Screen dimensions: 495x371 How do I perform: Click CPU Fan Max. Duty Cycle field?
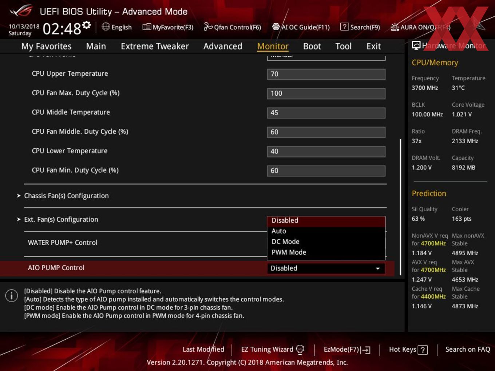coord(326,93)
